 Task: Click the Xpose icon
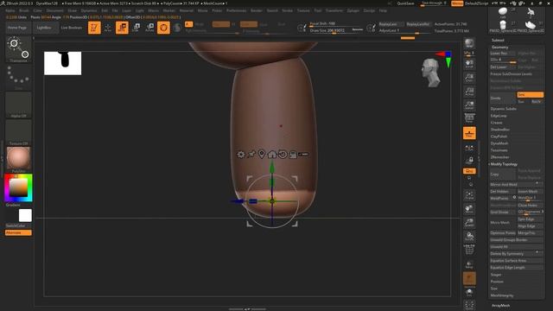click(469, 305)
